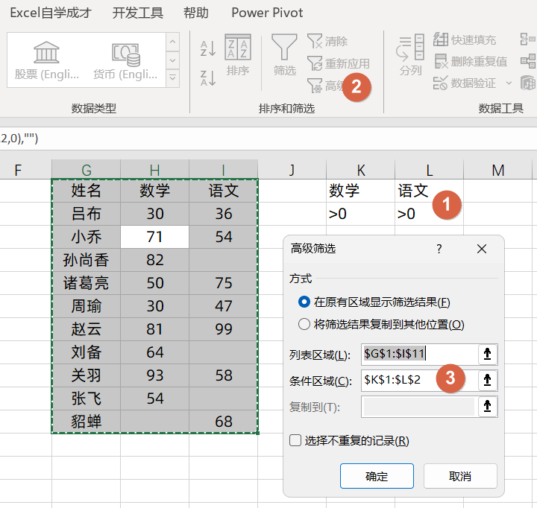Open Data Validation 数据验证
The height and width of the screenshot is (508, 537).
coord(465,83)
